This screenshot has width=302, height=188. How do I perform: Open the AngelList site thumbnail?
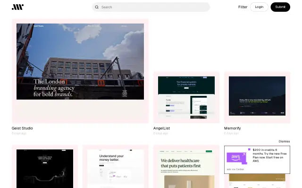186,97
